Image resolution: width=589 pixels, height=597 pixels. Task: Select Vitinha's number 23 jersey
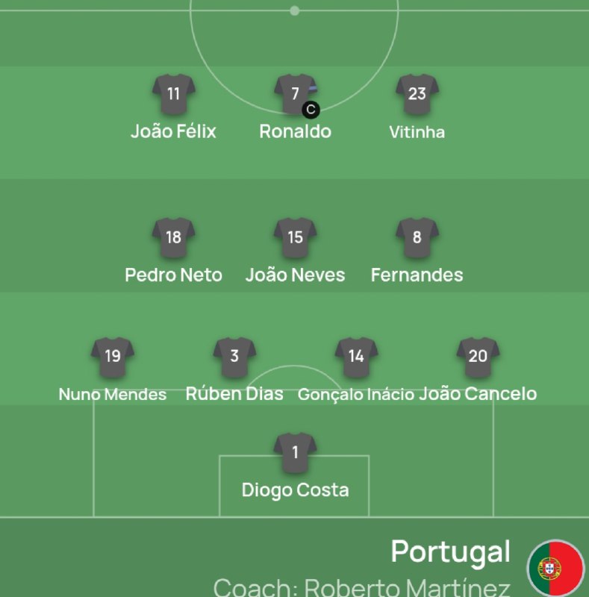[417, 95]
